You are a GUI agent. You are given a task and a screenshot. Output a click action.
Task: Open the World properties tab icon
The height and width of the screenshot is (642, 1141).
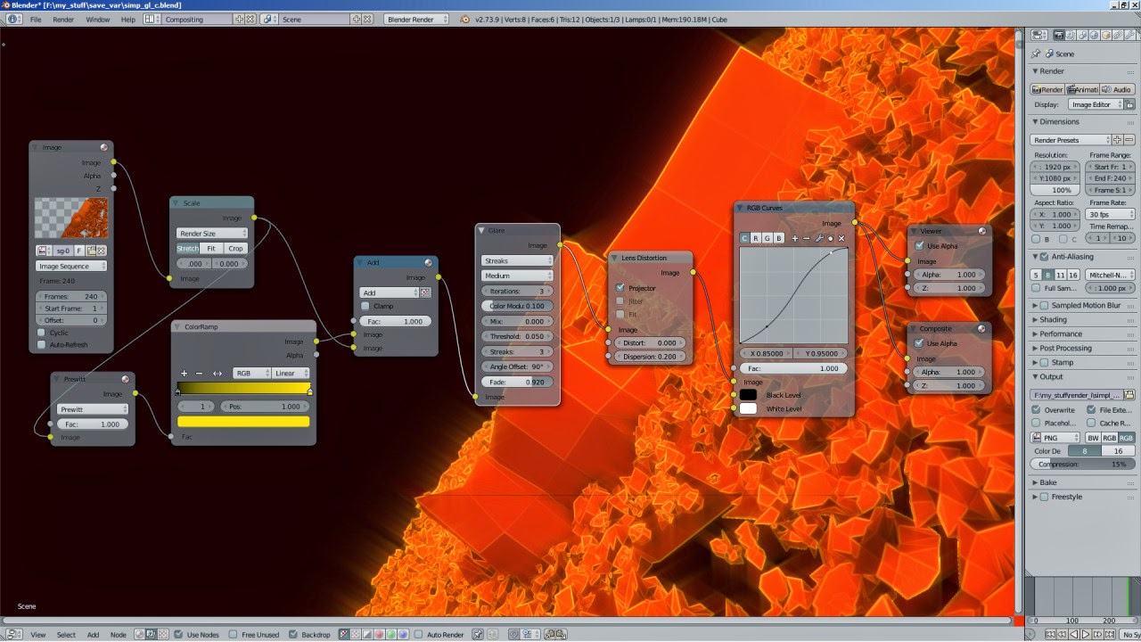tap(1095, 35)
